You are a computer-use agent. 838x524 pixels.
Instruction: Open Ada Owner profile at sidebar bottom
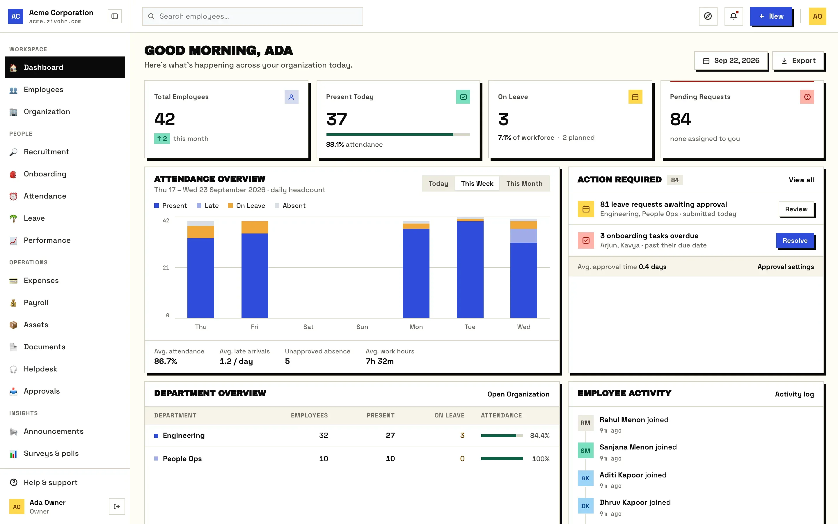click(47, 507)
